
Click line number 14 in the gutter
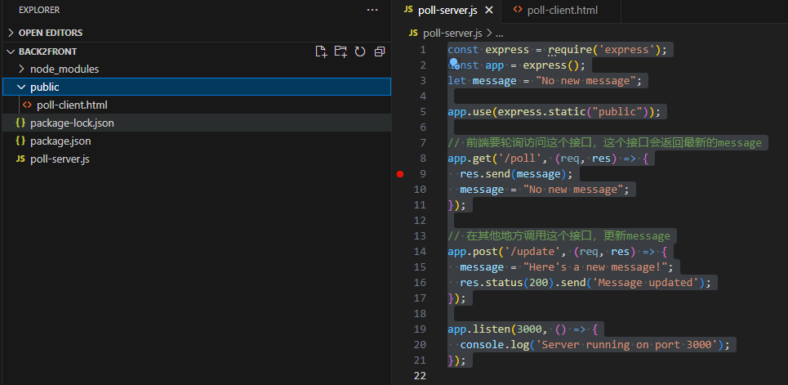coord(421,251)
